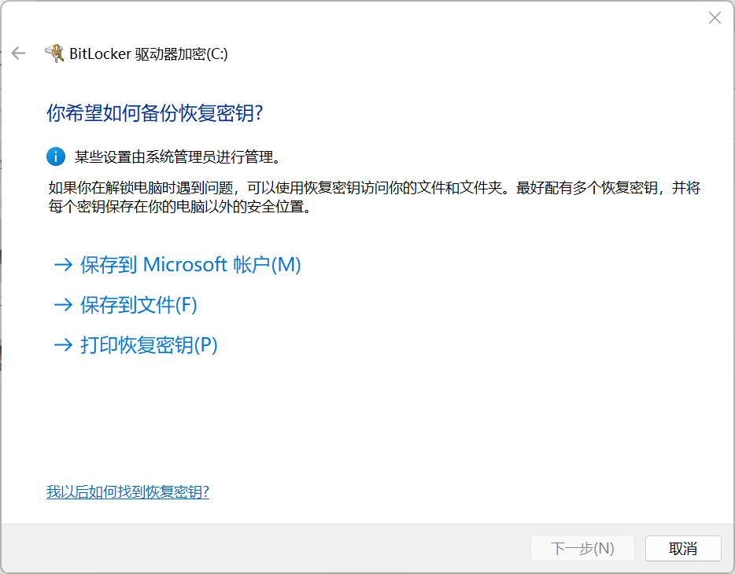Click the heading 你希望如何备份恢复密钥?
This screenshot has width=735, height=574.
[155, 112]
